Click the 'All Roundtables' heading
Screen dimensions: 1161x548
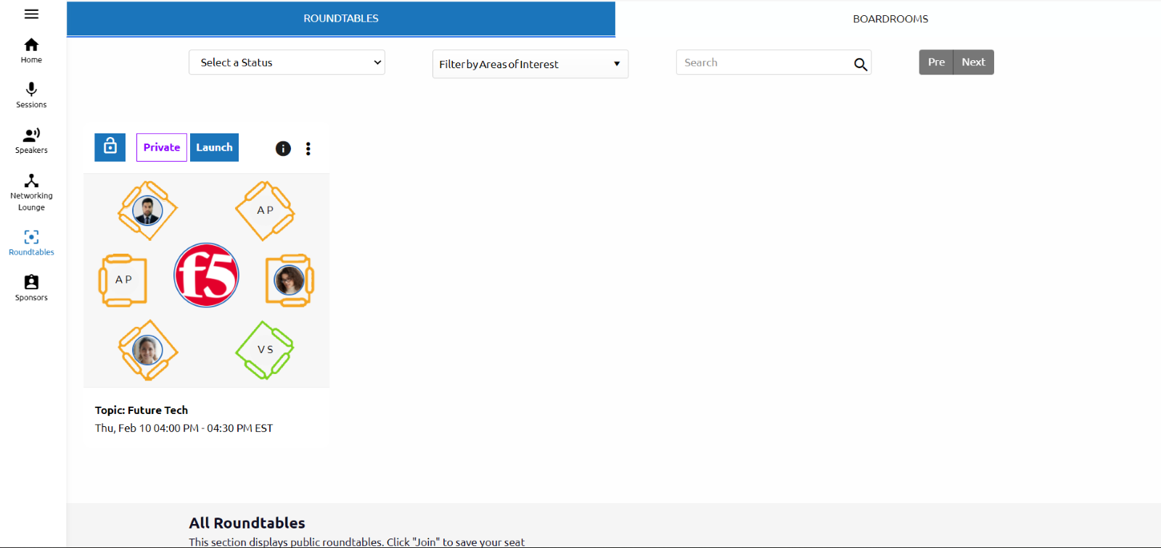[x=247, y=523]
